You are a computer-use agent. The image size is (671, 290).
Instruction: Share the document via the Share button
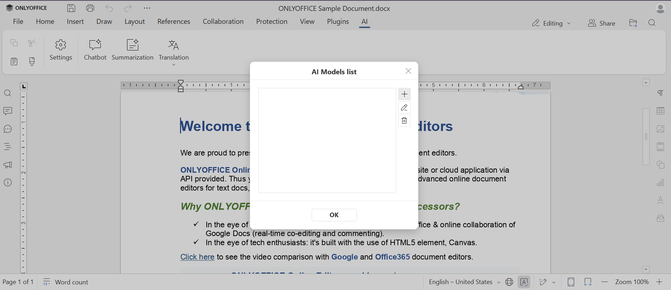pyautogui.click(x=602, y=23)
